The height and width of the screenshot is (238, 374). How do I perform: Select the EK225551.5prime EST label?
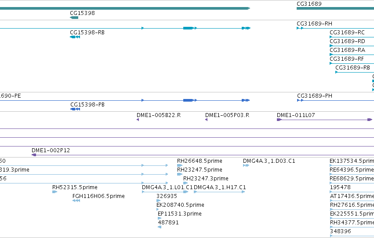tap(352, 214)
